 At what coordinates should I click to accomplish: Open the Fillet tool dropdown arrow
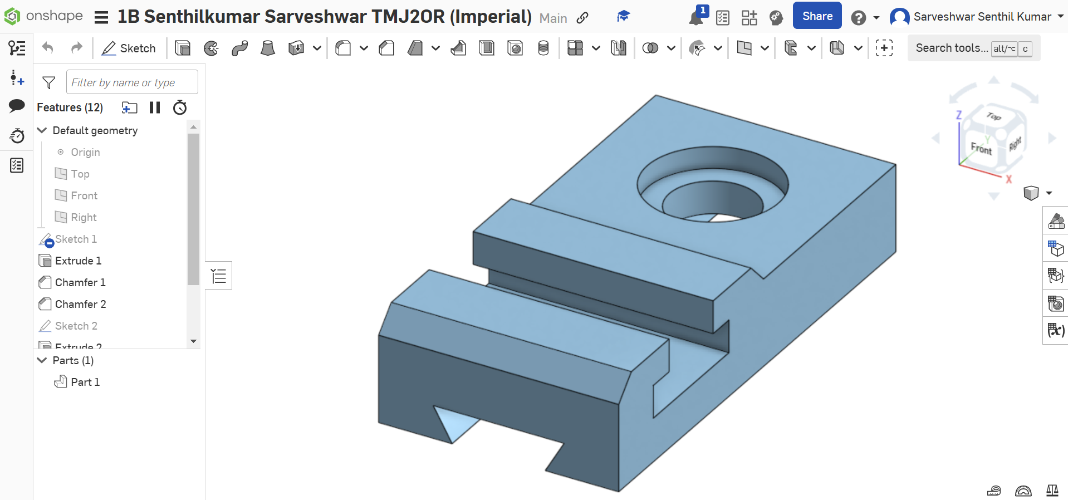pos(364,48)
